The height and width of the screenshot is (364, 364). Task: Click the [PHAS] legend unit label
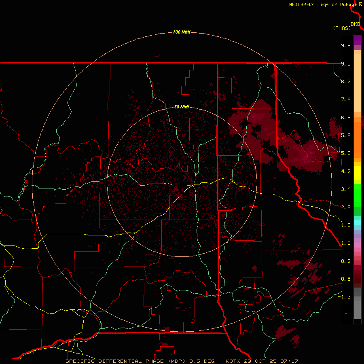point(342,28)
